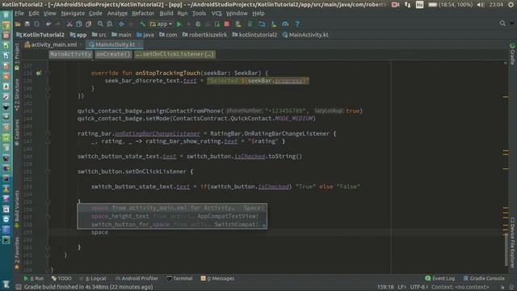The width and height of the screenshot is (517, 291).
Task: Click the MainActivity breadcrumb
Action: tap(70, 54)
